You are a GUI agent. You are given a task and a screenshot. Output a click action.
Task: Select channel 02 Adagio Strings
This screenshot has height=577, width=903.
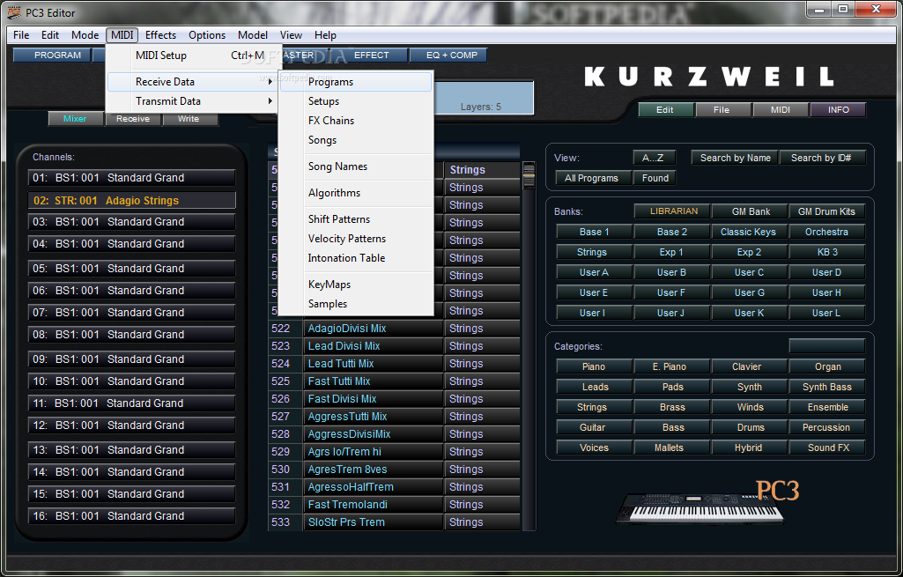click(x=132, y=200)
